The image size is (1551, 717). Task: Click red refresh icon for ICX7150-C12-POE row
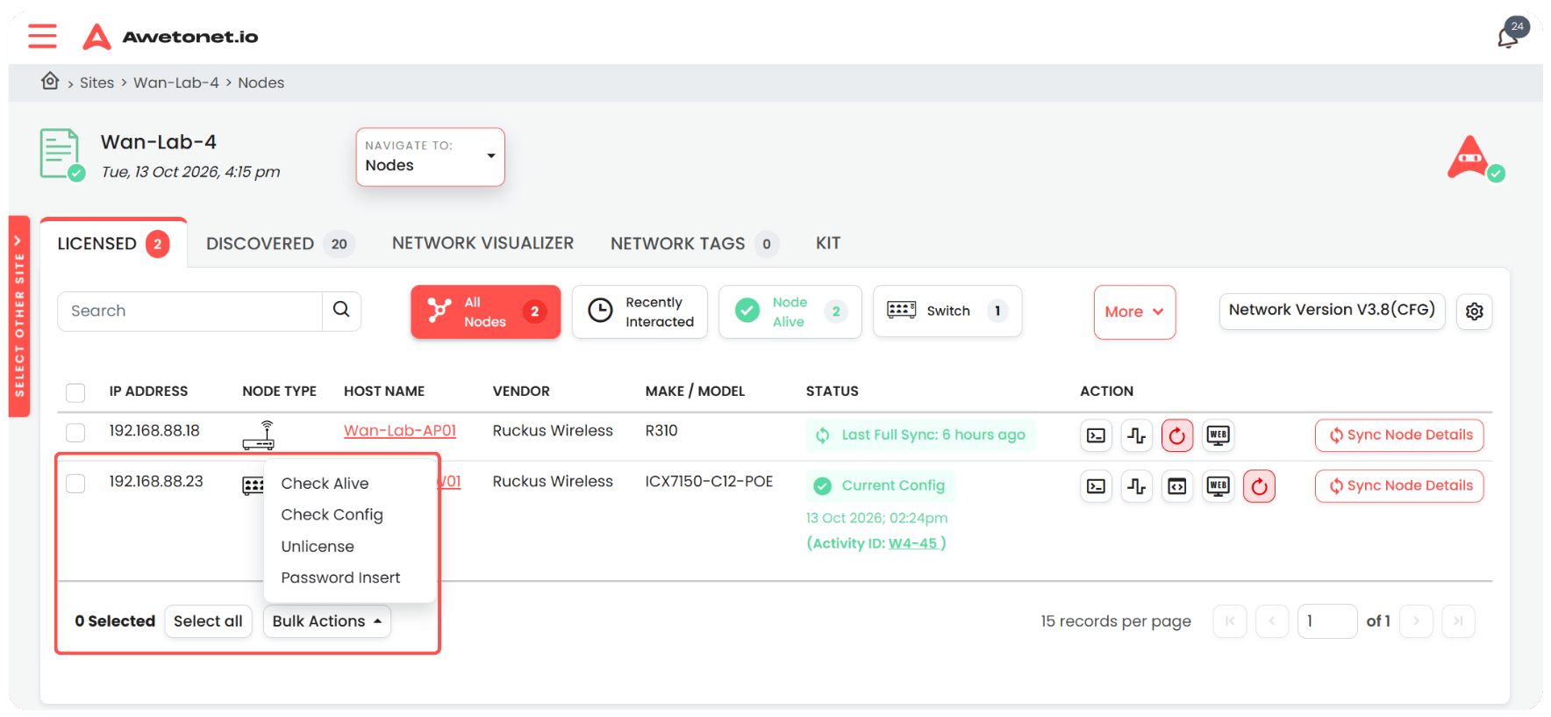coord(1259,486)
